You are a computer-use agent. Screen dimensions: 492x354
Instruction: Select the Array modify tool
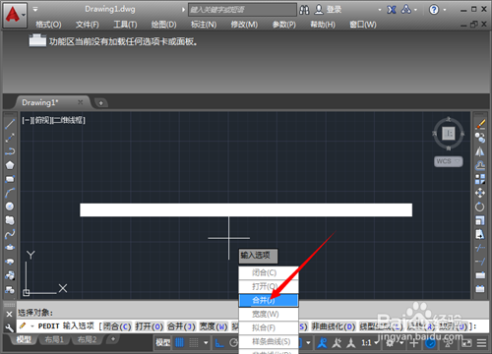[480, 179]
